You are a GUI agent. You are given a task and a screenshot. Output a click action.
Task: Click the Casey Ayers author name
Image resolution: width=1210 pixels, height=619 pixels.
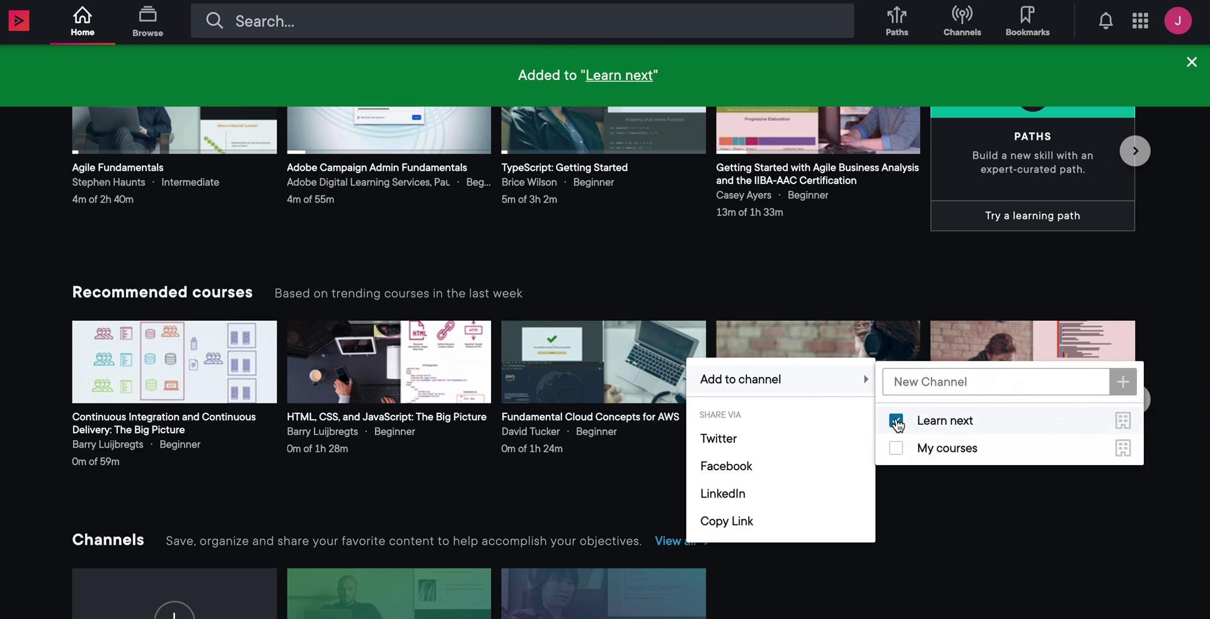coord(744,195)
